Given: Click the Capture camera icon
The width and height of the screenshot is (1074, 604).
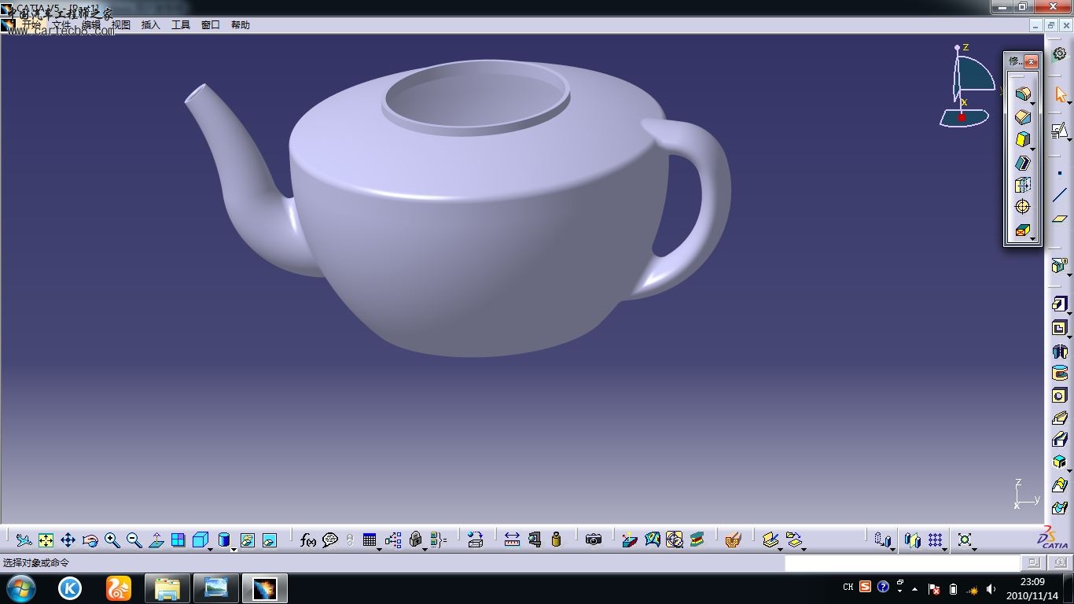Looking at the screenshot, I should click(x=594, y=540).
